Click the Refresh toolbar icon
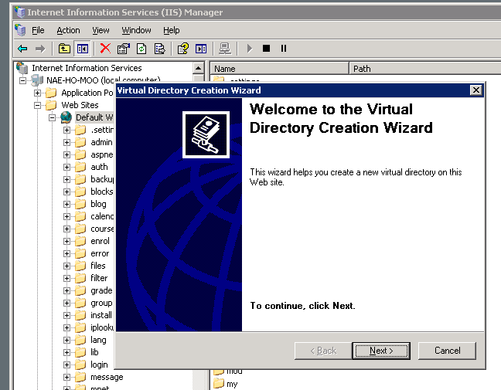This screenshot has height=390, width=501. (x=141, y=49)
